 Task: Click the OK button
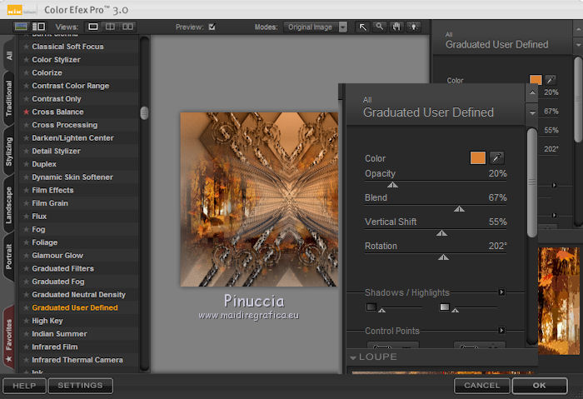point(539,386)
